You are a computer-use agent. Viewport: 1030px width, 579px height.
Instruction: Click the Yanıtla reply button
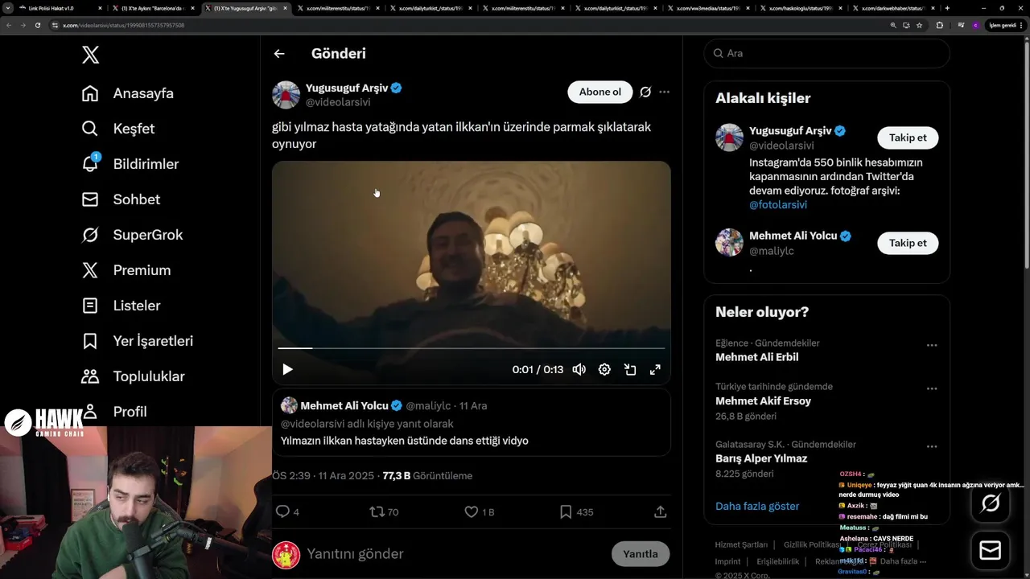pos(641,554)
